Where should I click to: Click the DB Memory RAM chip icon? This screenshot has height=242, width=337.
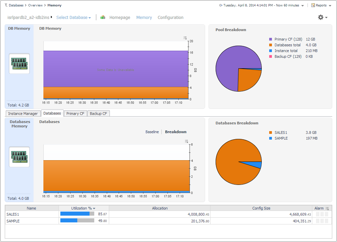coord(19,64)
